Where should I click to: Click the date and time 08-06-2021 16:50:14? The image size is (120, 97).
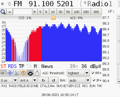60,95
